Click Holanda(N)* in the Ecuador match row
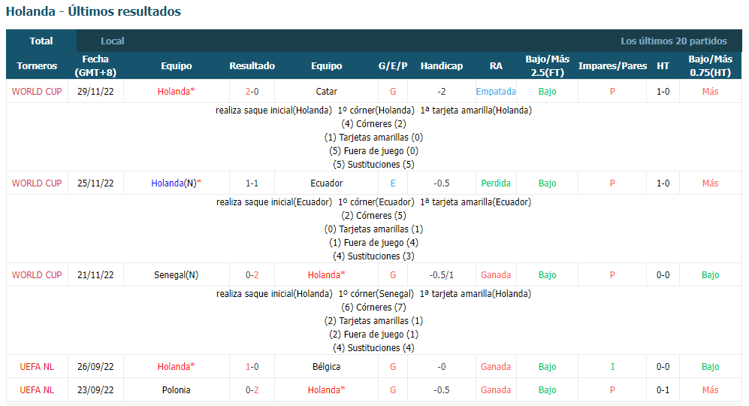749x406 pixels. coord(177,183)
